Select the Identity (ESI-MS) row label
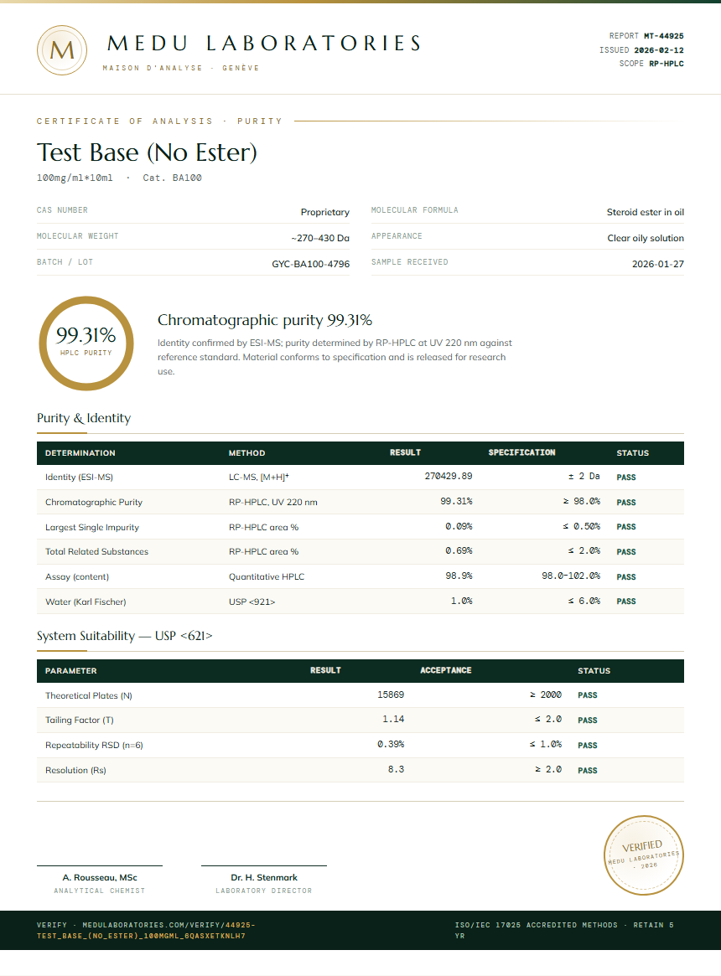Viewport: 721px width, 976px height. pyautogui.click(x=79, y=478)
